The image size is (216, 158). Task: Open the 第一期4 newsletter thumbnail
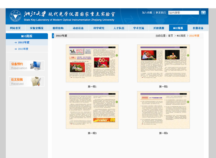[x=163, y=110]
